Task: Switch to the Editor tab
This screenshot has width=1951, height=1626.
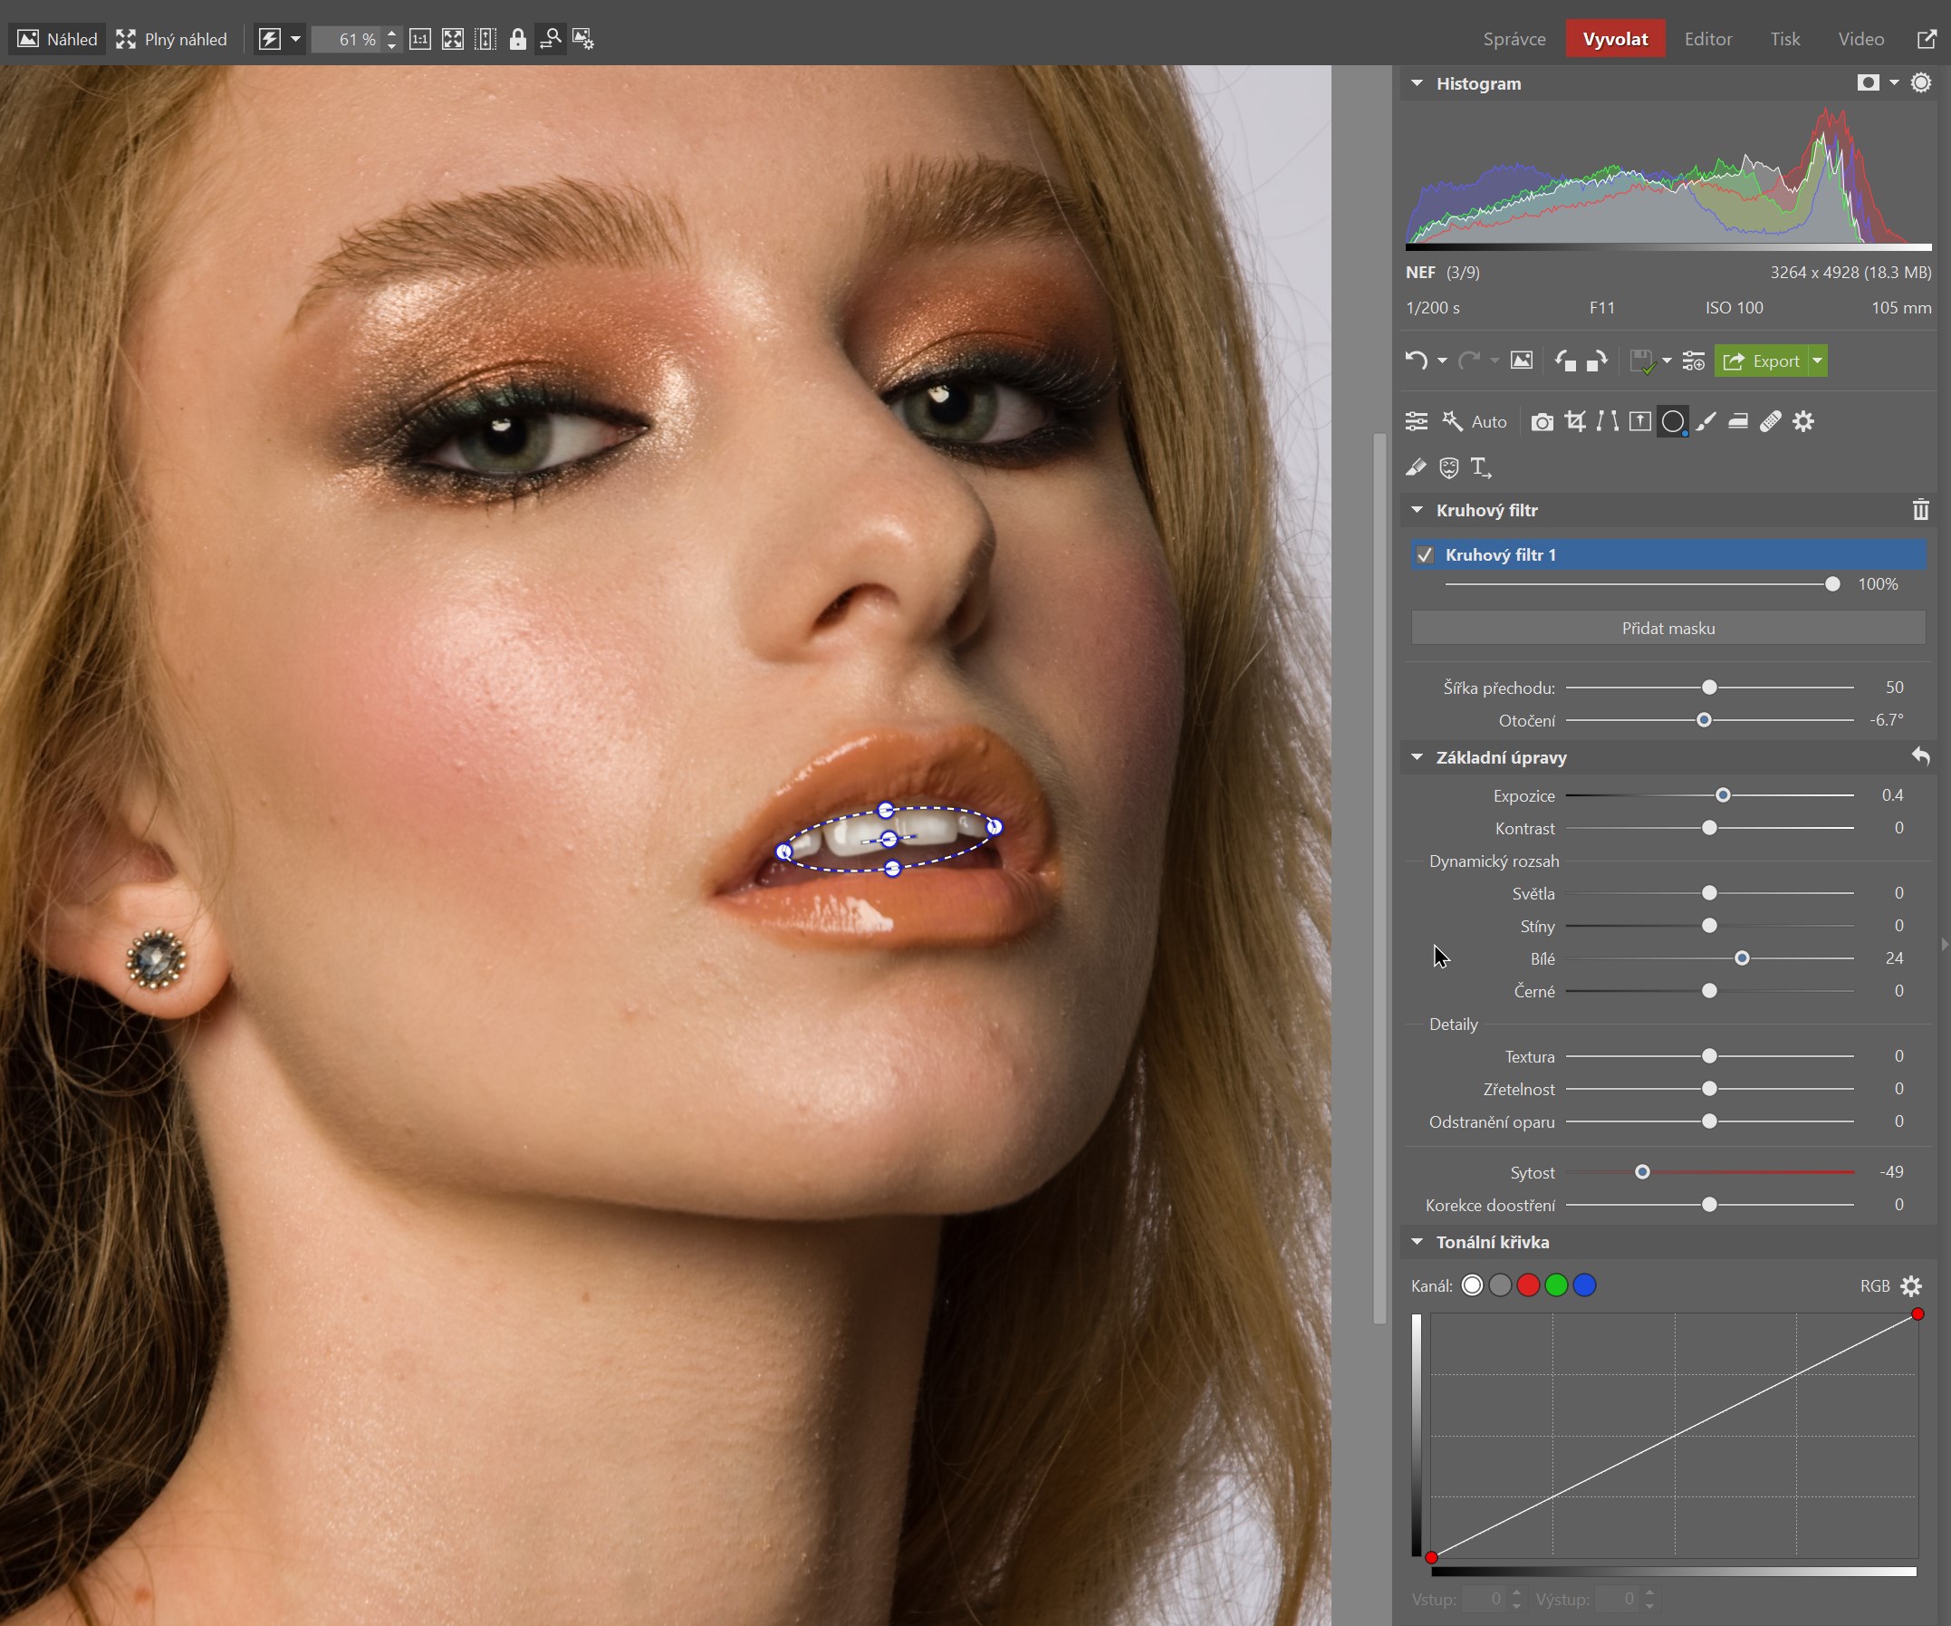Action: pos(1707,39)
